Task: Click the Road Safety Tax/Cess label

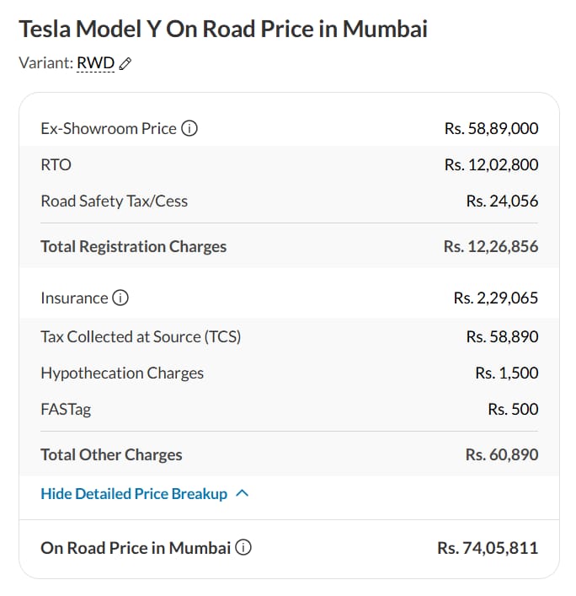Action: click(x=114, y=201)
